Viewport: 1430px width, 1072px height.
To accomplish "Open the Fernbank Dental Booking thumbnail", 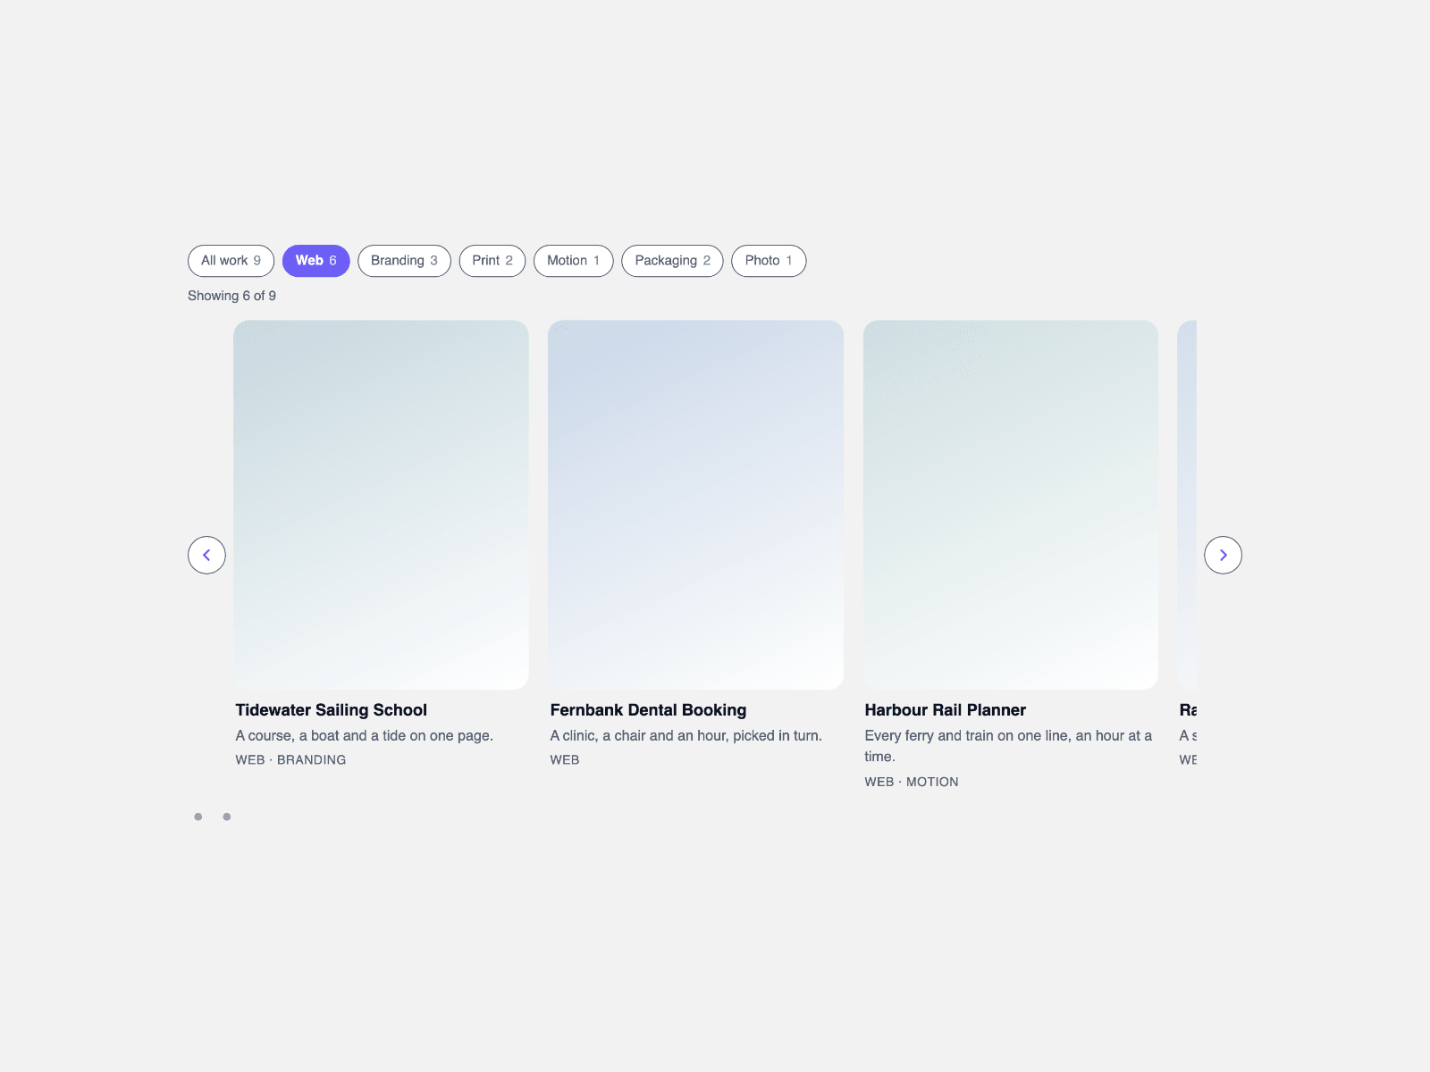I will [x=695, y=505].
